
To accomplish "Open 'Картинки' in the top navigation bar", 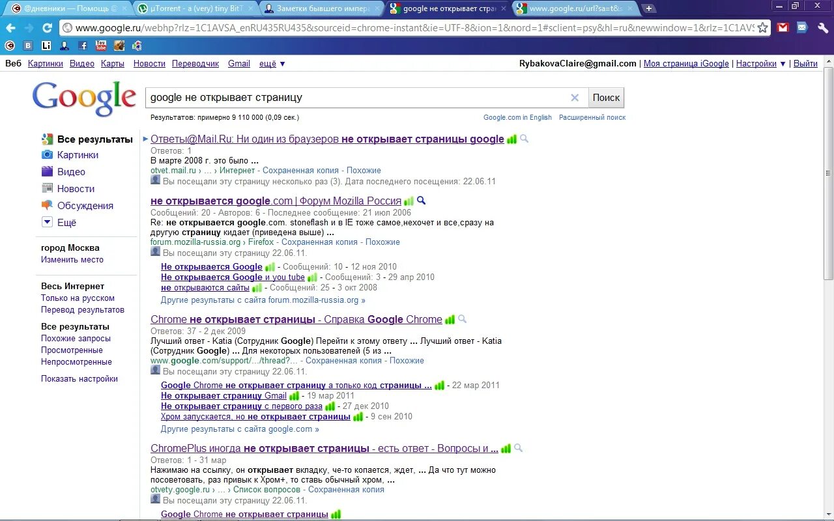I will pos(46,63).
